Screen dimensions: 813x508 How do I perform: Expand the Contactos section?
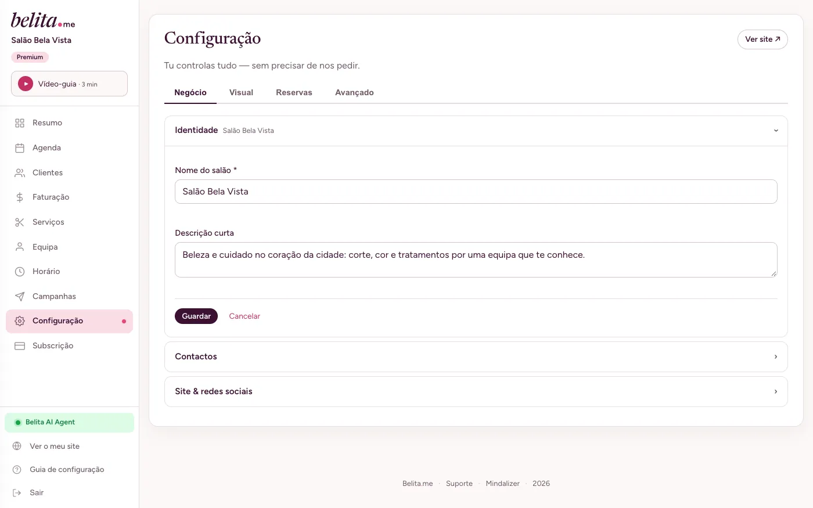[x=476, y=356]
